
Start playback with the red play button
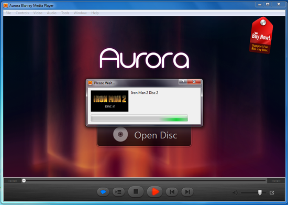(154, 192)
